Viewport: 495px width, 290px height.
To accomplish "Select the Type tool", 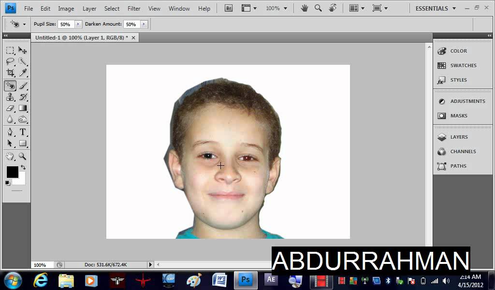I will pyautogui.click(x=22, y=132).
